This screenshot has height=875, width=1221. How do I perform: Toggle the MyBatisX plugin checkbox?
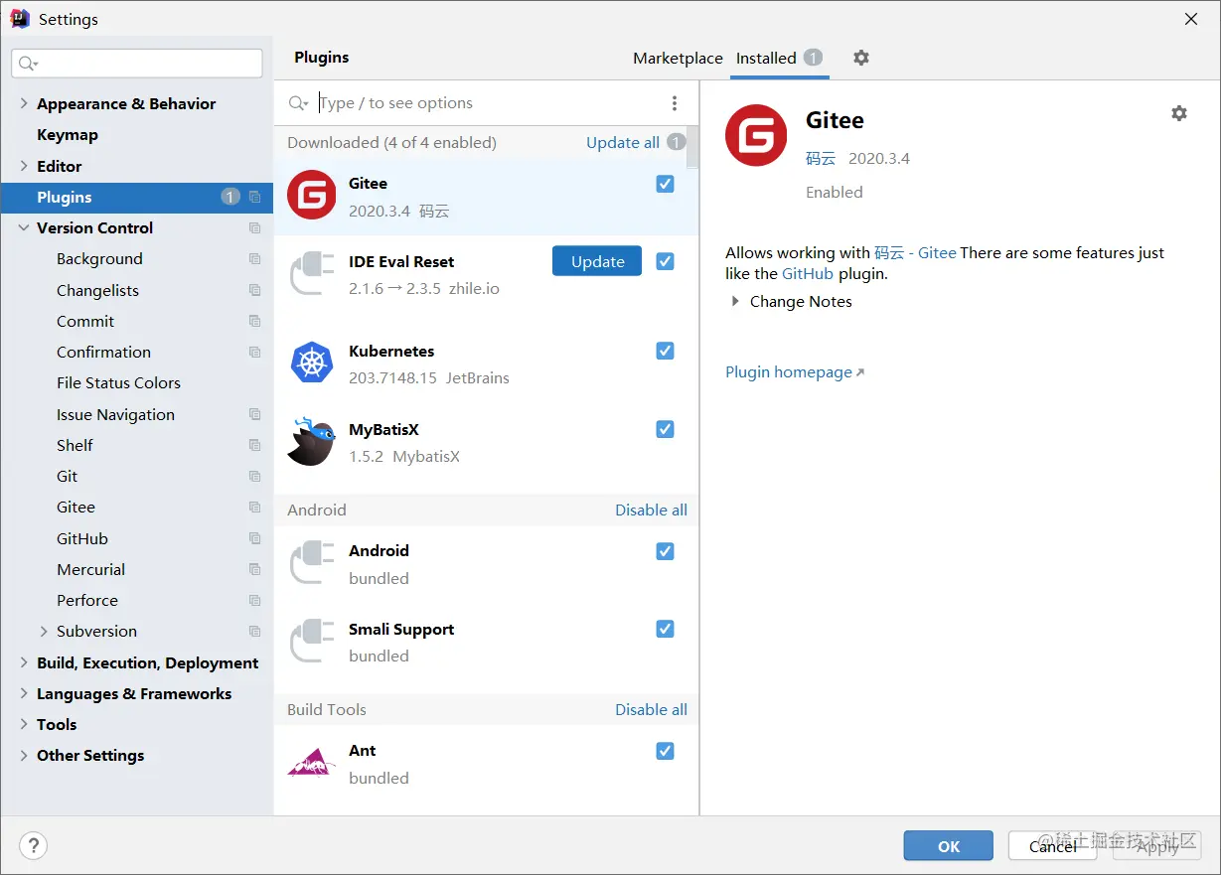click(666, 429)
